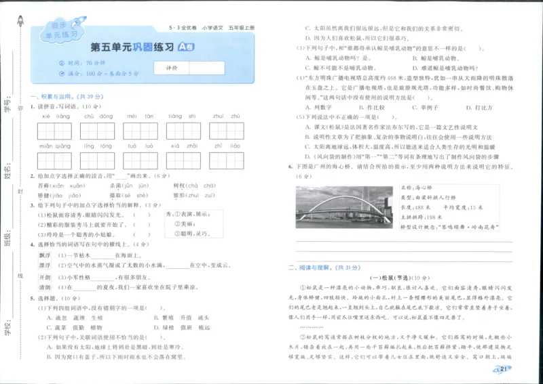Click the writing grid under xiè liáng
543x384 pixels.
click(x=54, y=131)
